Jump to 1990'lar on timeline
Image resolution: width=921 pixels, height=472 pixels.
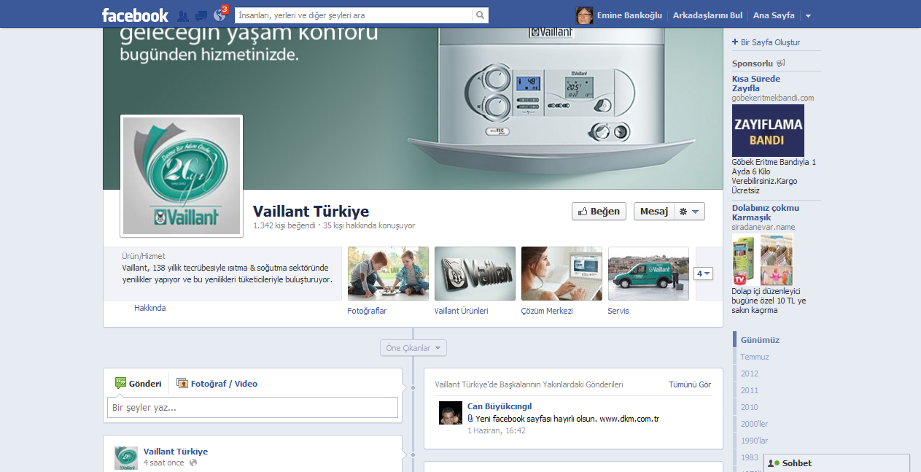pos(755,441)
